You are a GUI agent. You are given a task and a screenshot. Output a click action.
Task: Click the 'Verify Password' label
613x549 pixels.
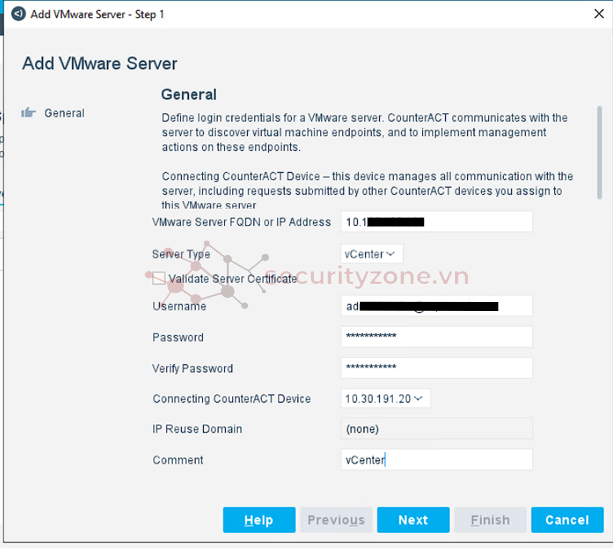[193, 368]
